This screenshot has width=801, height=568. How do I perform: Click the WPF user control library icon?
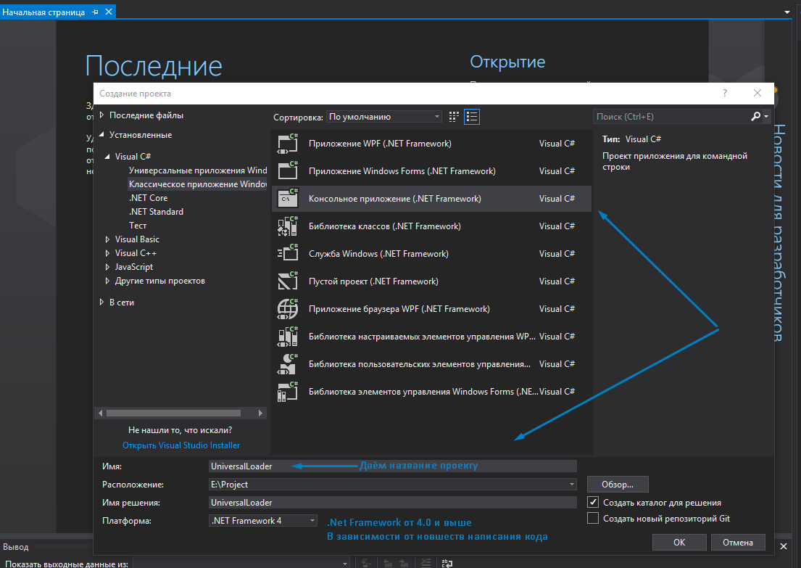pyautogui.click(x=288, y=365)
